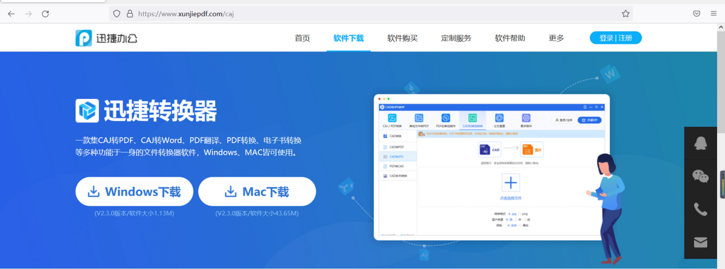Viewport: 725px width, 269px height.
Task: Expand the 更多 nav menu
Action: (x=556, y=38)
